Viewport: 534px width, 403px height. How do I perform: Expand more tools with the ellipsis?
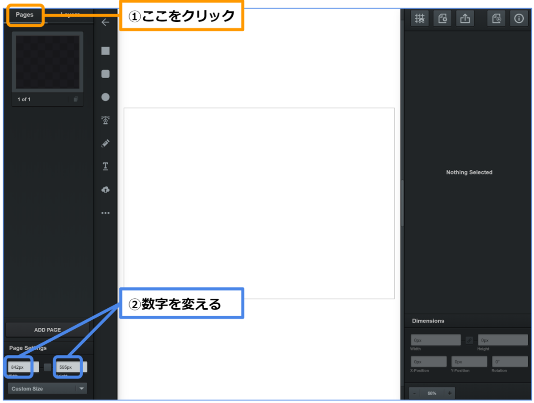[x=105, y=212]
